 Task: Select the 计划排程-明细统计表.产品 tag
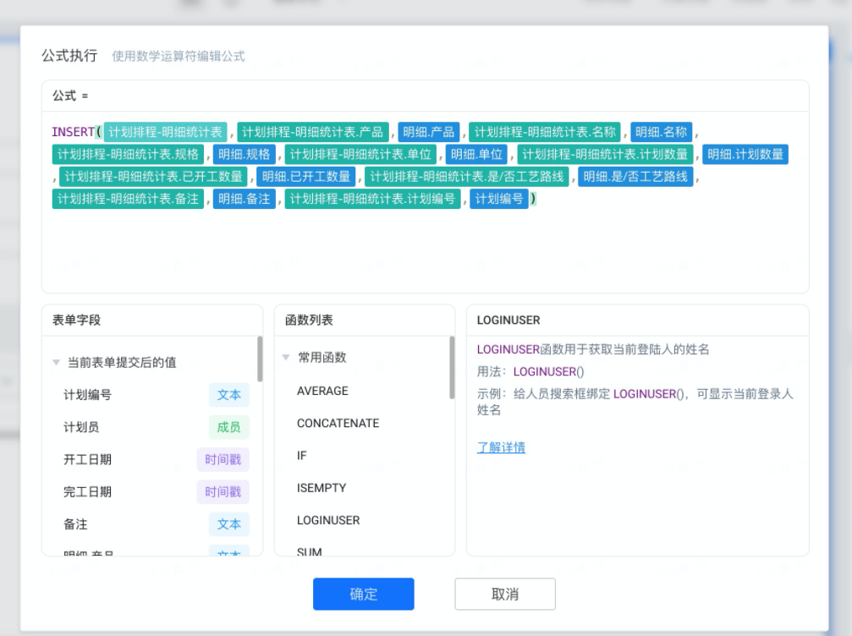[x=312, y=132]
